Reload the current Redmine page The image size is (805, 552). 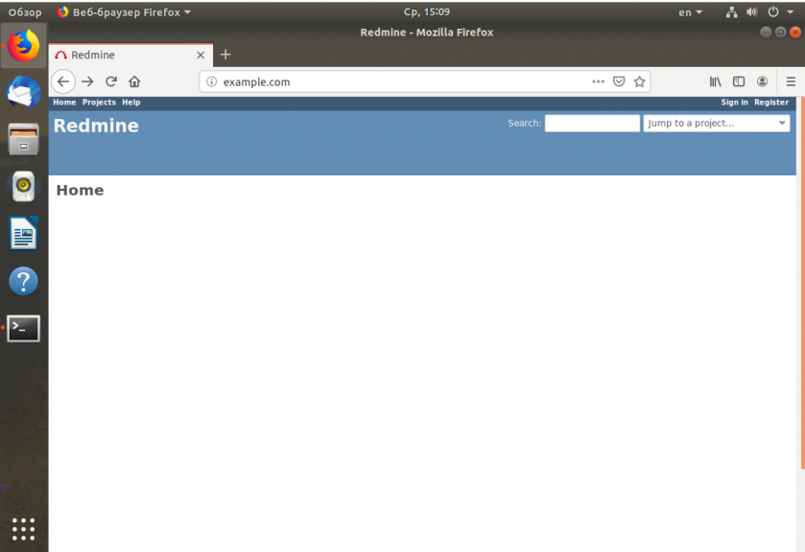click(111, 81)
